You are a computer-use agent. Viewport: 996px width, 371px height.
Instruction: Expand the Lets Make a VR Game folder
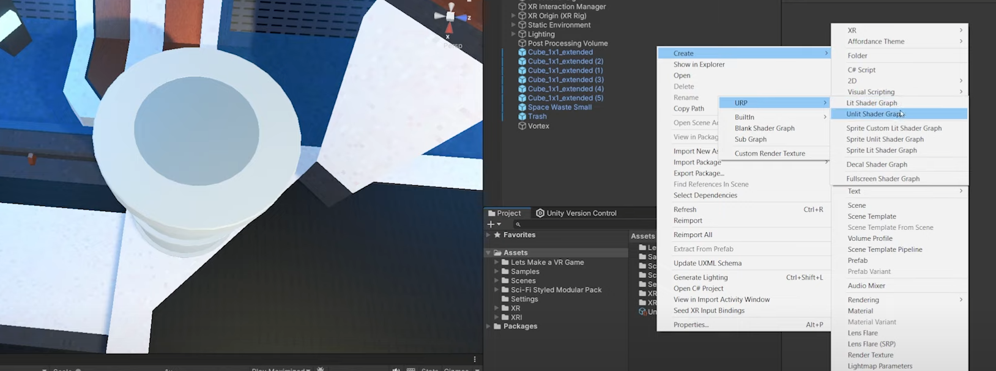tap(496, 262)
